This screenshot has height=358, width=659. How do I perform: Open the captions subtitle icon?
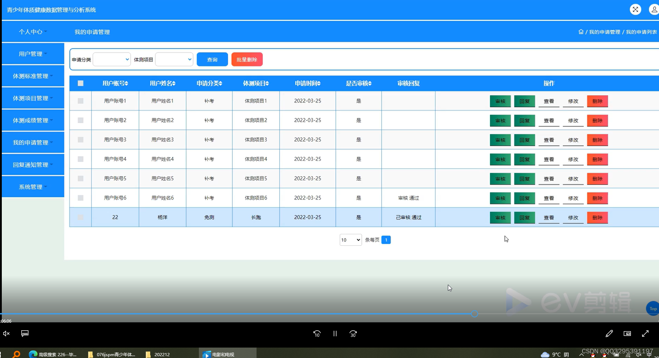point(25,334)
